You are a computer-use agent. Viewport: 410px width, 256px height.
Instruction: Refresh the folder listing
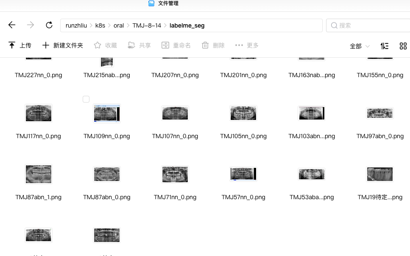[x=49, y=25]
